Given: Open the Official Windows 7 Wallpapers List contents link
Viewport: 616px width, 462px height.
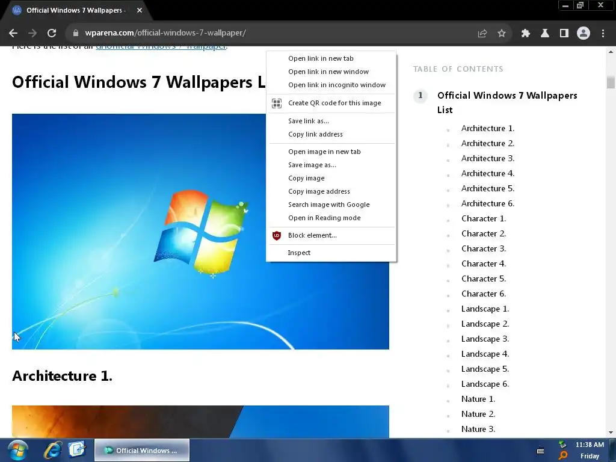Looking at the screenshot, I should pos(507,102).
